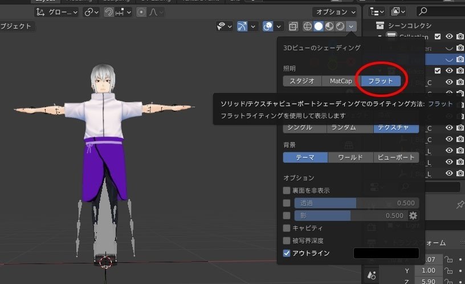Toggle snapping with the magnet icon
Screen dimensions: 465x284
click(x=109, y=12)
